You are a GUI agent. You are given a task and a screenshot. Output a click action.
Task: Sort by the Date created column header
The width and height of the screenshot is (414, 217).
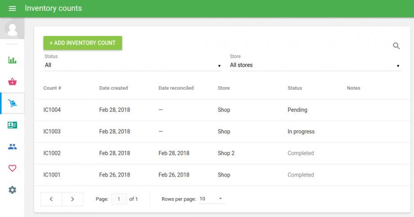tap(113, 88)
